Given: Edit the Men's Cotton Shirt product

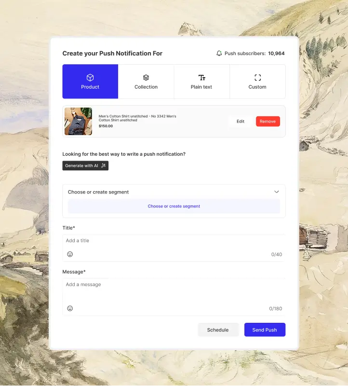Looking at the screenshot, I should click(241, 122).
